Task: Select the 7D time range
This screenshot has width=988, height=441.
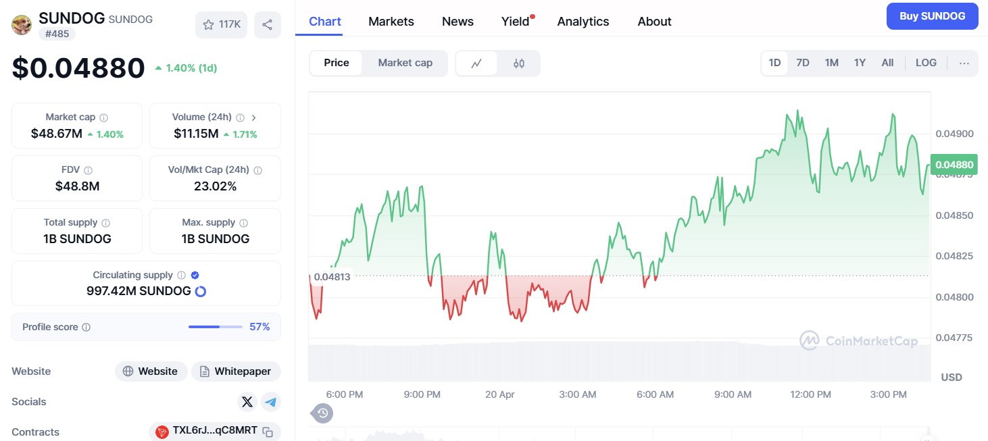Action: [802, 63]
